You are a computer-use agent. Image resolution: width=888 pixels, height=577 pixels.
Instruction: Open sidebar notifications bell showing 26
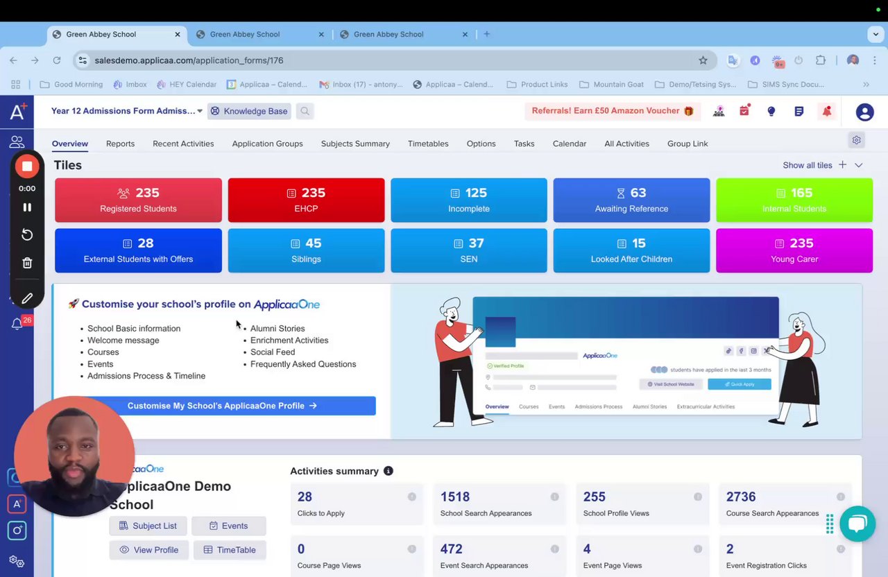coord(18,323)
